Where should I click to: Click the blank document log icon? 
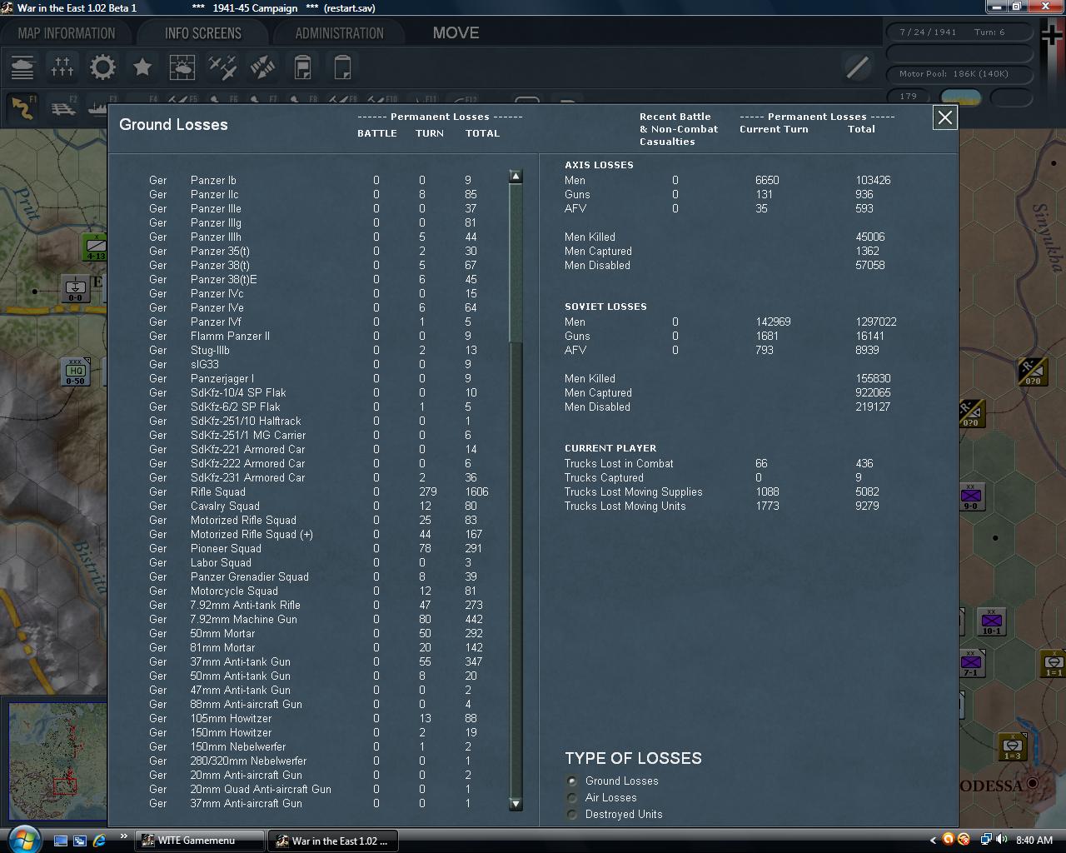tap(342, 67)
